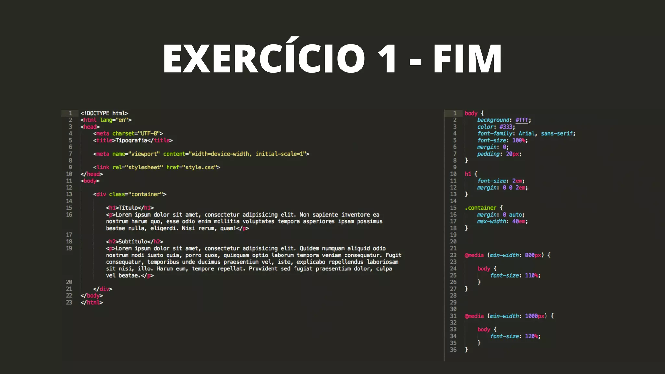Click 'font-size: 100%;' in the CSS
Viewport: 665px width, 374px height.
[502, 140]
